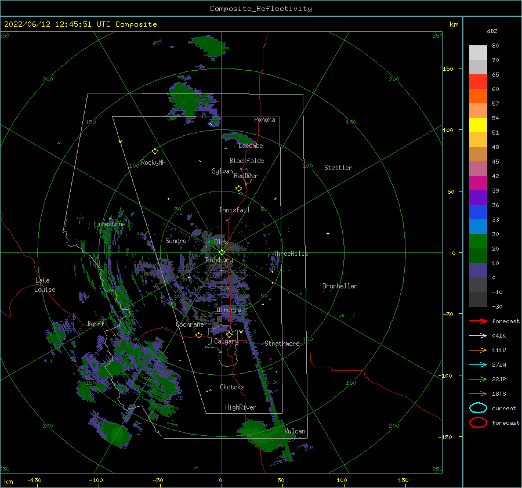522x488 pixels.
Task: Click the Drumheller city label
Action: pyautogui.click(x=340, y=286)
